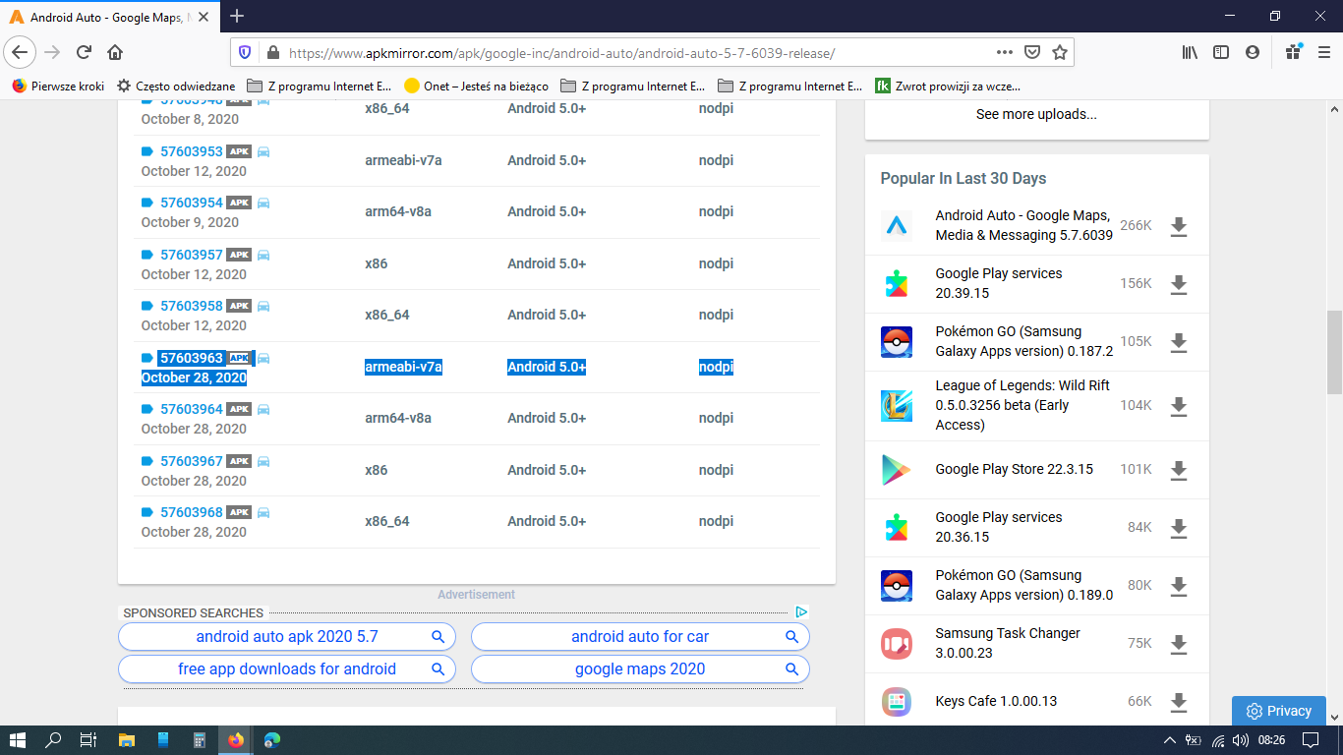
Task: Open the Firefox hamburger menu
Action: pyautogui.click(x=1323, y=52)
